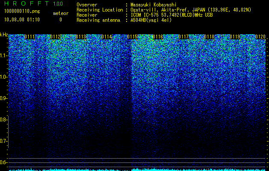Click the 0116 time marker
This screenshot has height=171, width=269.
point(158,37)
